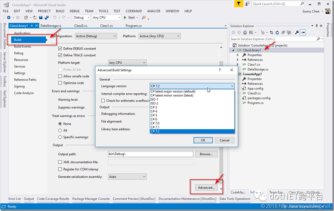Image resolution: width=334 pixels, height=211 pixels.
Task: Open the CODEMAID menu
Action: (x=134, y=11)
